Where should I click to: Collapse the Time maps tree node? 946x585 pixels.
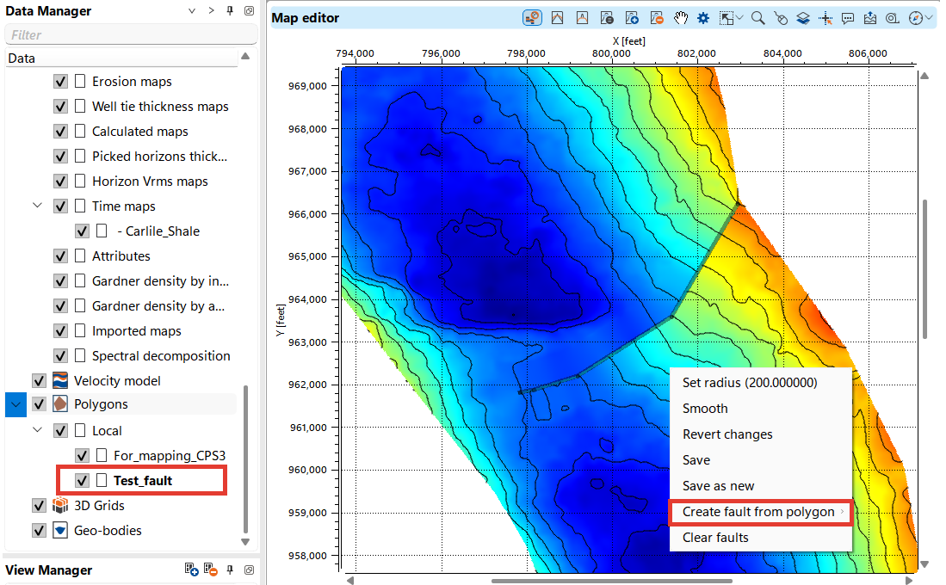38,206
